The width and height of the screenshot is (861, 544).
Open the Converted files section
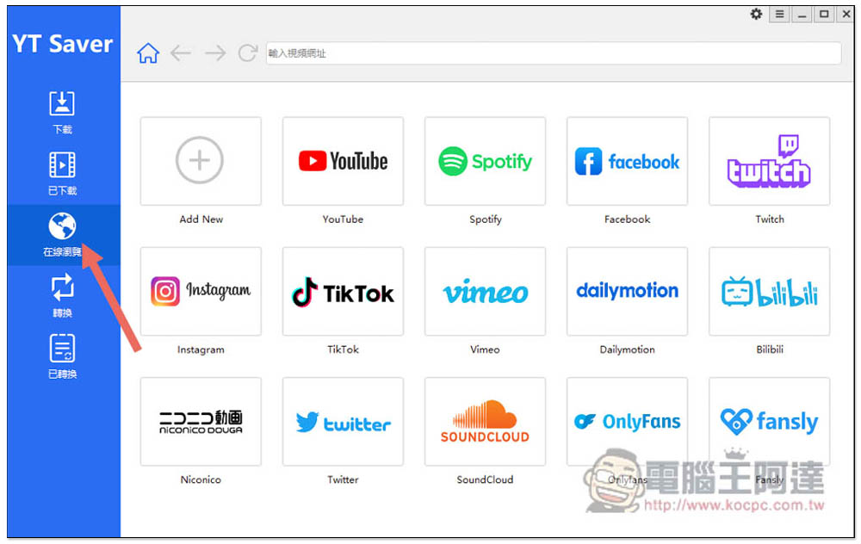pos(62,355)
